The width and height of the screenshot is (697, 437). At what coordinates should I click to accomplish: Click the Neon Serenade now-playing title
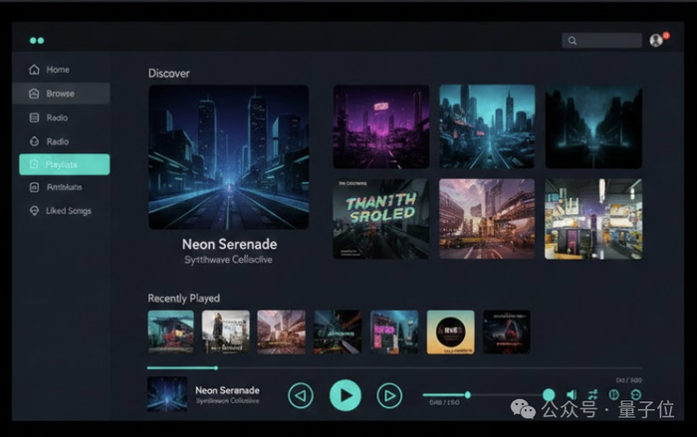227,390
